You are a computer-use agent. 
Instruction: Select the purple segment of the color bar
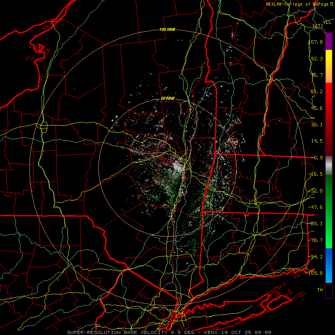[329, 42]
